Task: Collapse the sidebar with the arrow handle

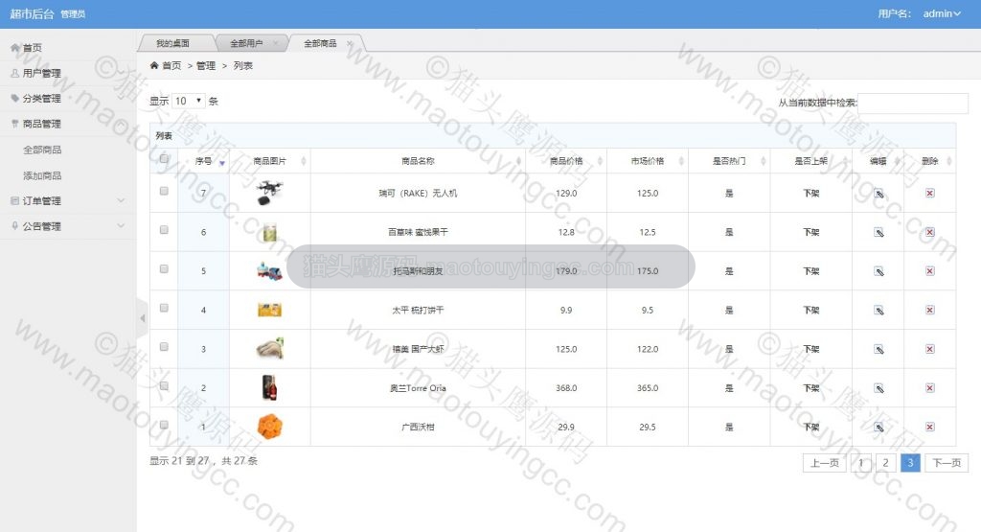Action: [142, 318]
